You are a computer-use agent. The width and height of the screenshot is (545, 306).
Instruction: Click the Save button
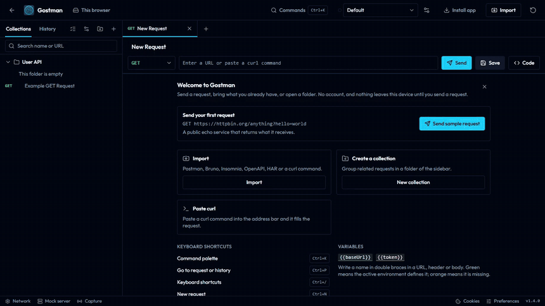coord(490,63)
